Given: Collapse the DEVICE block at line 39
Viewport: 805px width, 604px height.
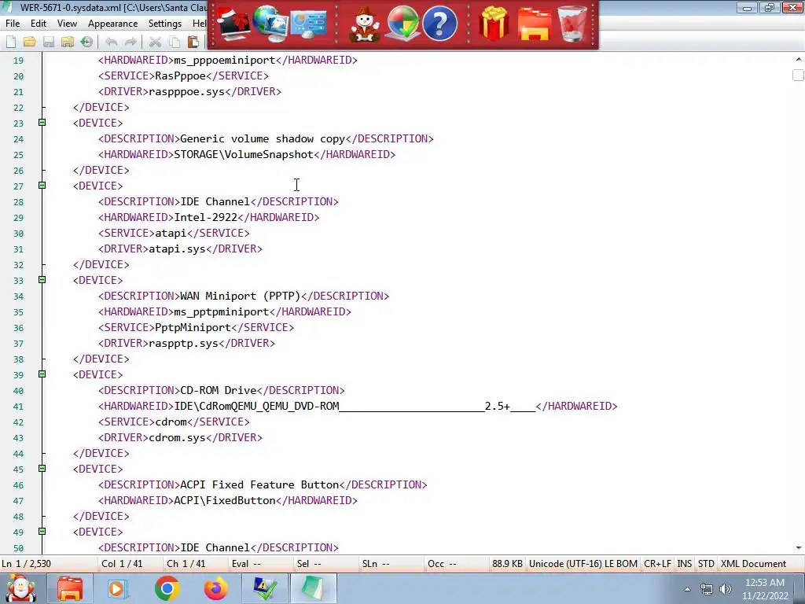Looking at the screenshot, I should (42, 374).
